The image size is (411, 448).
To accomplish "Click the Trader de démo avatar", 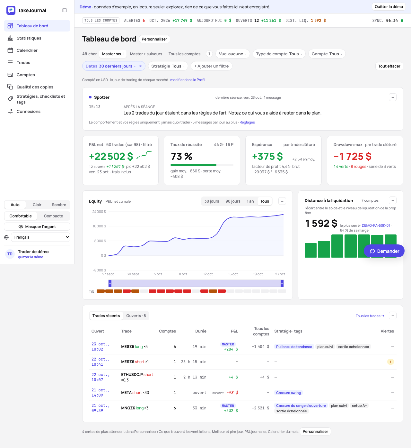I will coord(10,254).
